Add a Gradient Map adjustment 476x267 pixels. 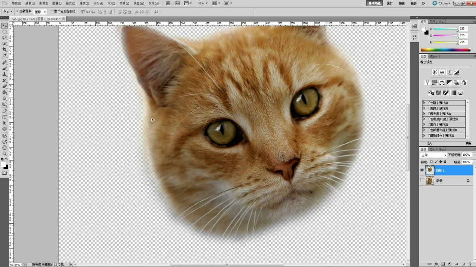pyautogui.click(x=453, y=93)
